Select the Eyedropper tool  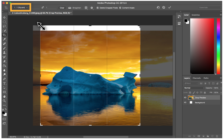coord(4,40)
